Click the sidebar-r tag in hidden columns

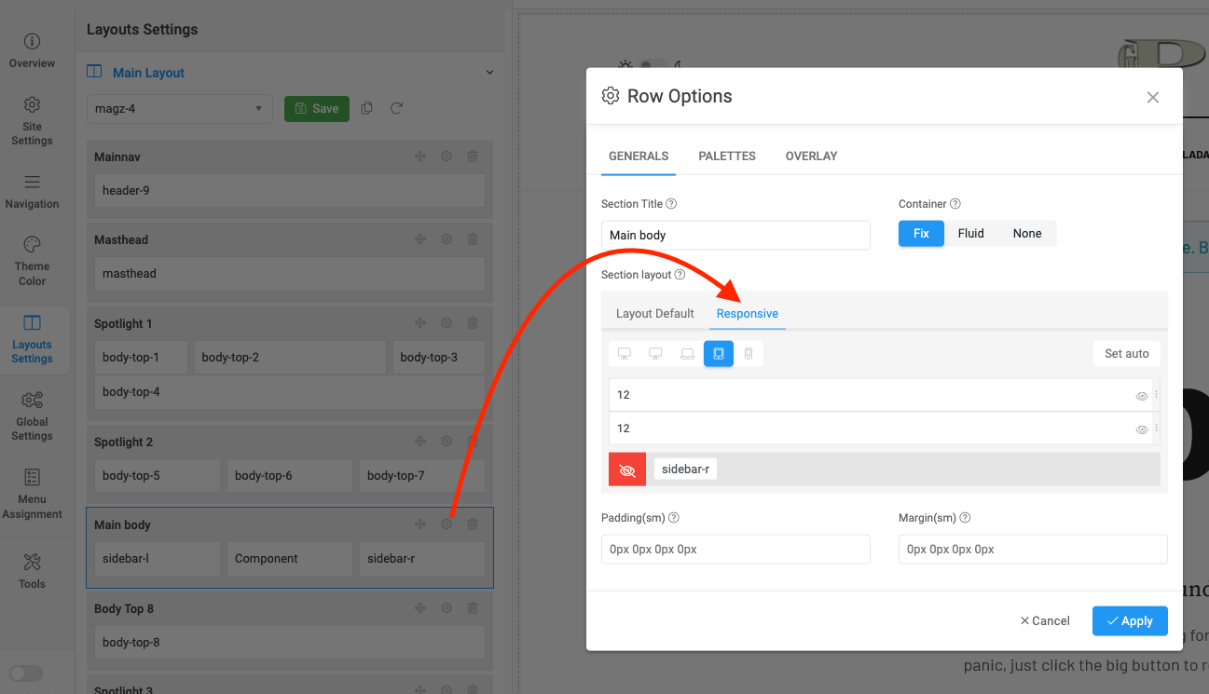point(685,469)
